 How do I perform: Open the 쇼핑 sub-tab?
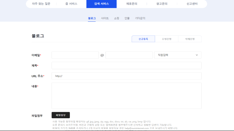(x=117, y=18)
